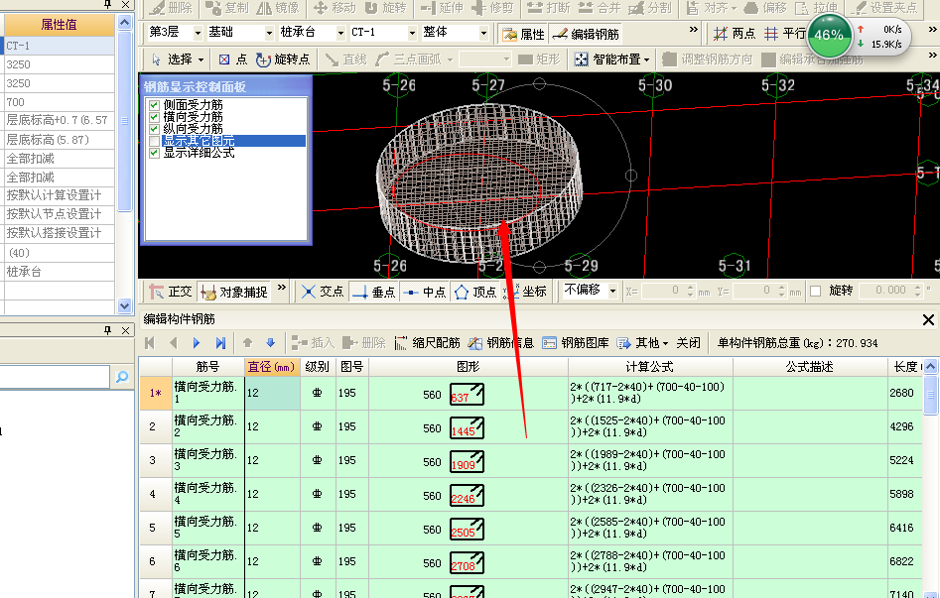Jump to last rebar record
This screenshot has height=598, width=940.
point(220,343)
